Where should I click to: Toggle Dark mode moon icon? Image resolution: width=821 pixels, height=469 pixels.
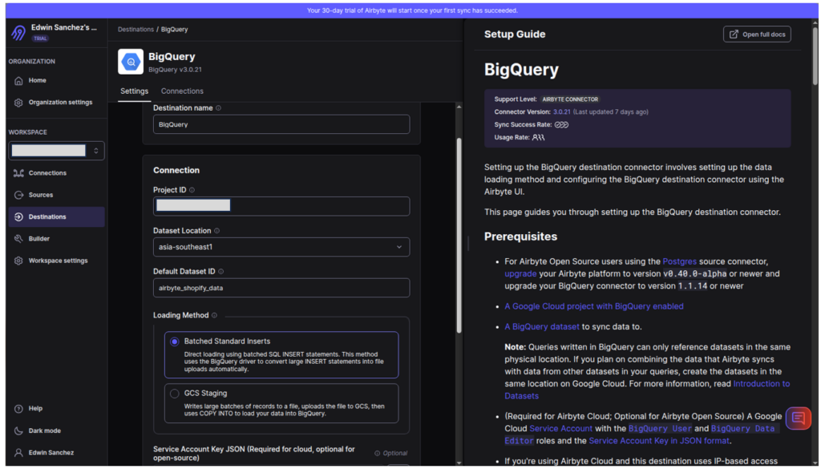pos(19,431)
